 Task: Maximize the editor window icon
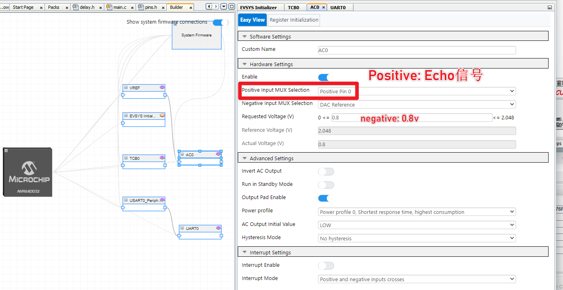coord(231,7)
